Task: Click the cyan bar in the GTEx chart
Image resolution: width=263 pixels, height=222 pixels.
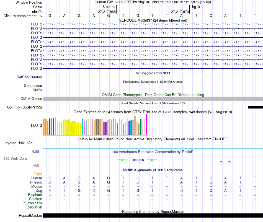Action: [82, 127]
